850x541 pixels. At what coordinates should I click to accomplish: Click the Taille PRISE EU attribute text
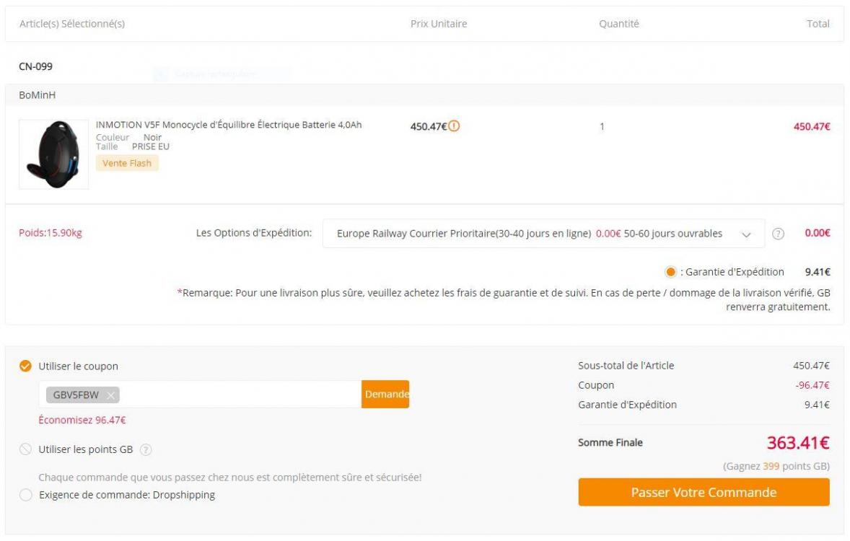point(133,146)
